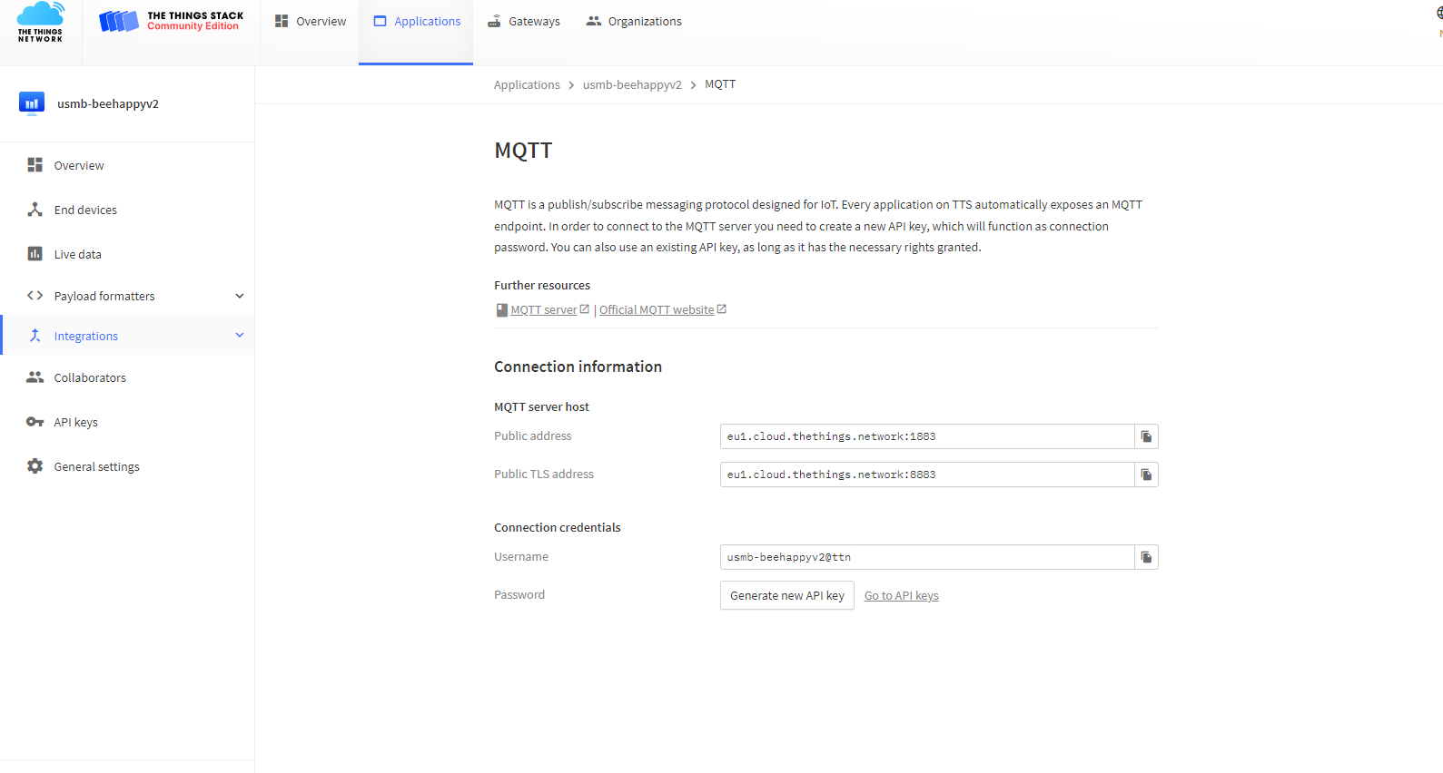
Task: Click the sidebar Overview dashboard icon
Action: 35,164
